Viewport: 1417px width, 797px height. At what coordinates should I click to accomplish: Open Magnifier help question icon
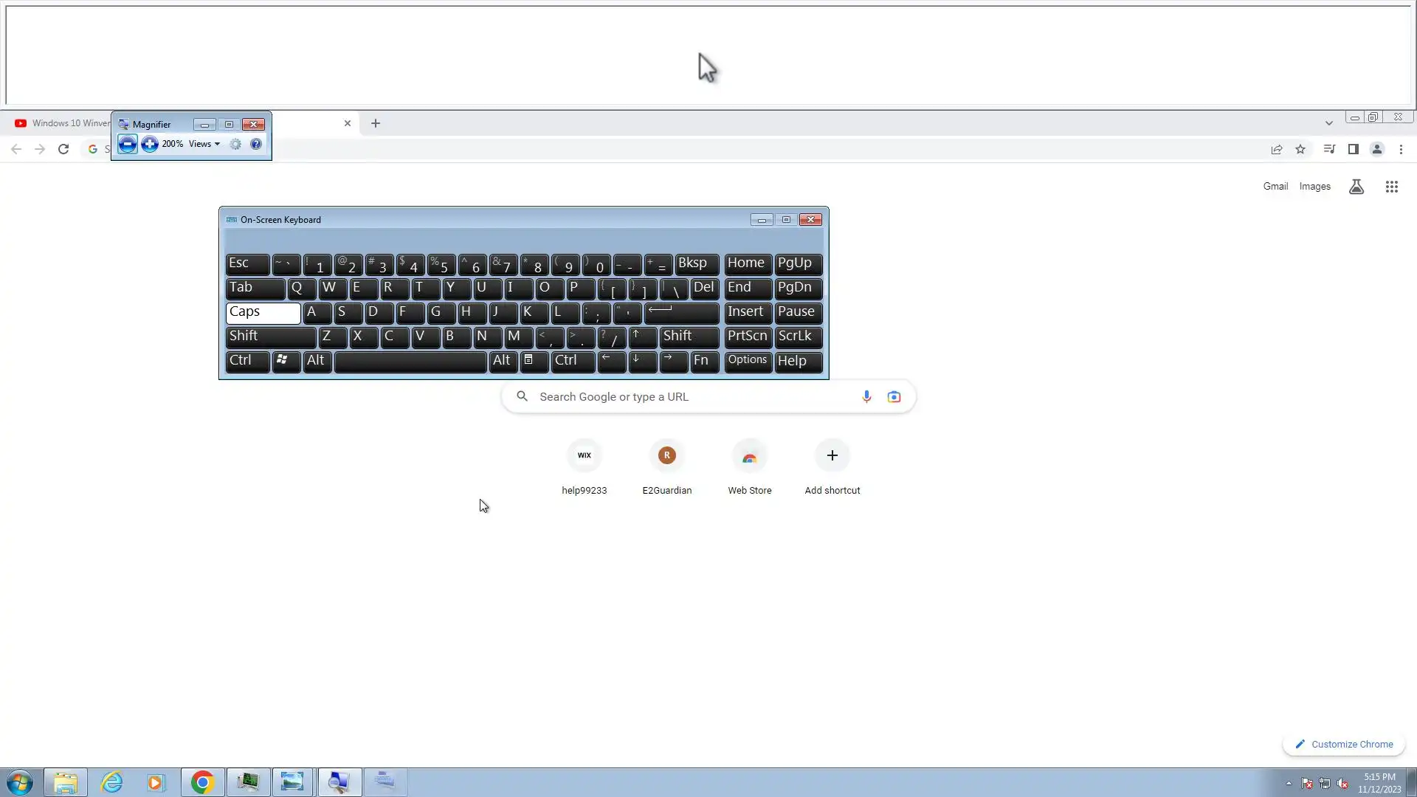coord(256,144)
